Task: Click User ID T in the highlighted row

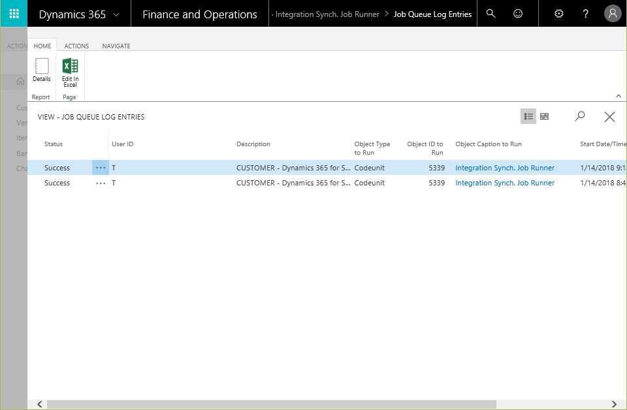Action: pyautogui.click(x=114, y=168)
